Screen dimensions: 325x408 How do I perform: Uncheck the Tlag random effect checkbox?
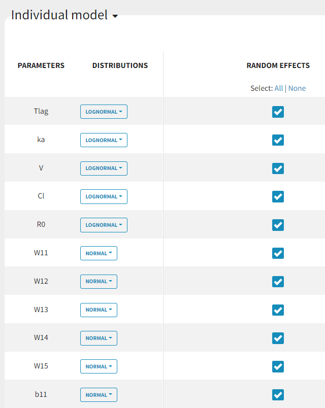[x=278, y=112]
